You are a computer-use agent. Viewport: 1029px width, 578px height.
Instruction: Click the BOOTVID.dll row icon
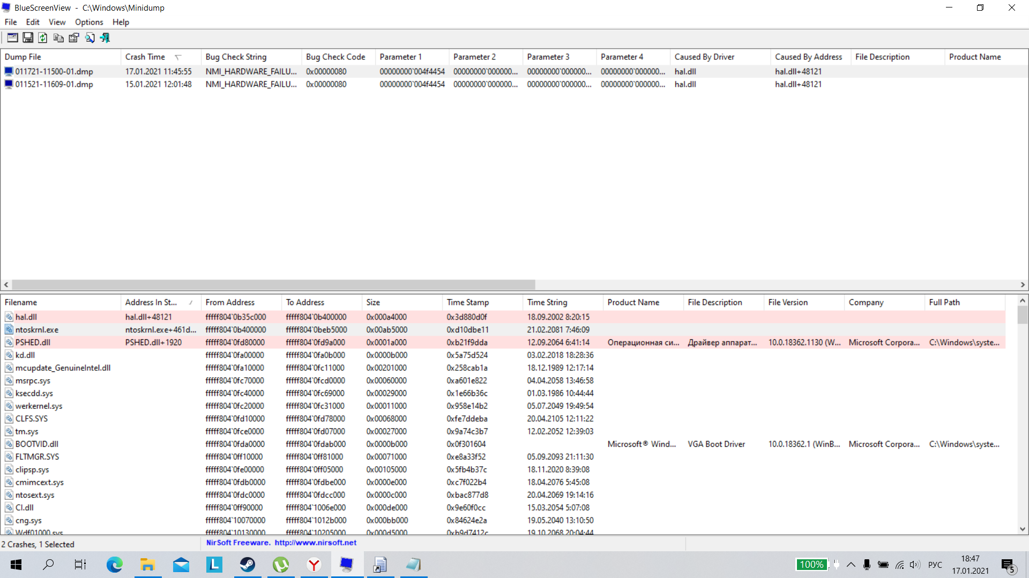pyautogui.click(x=9, y=444)
